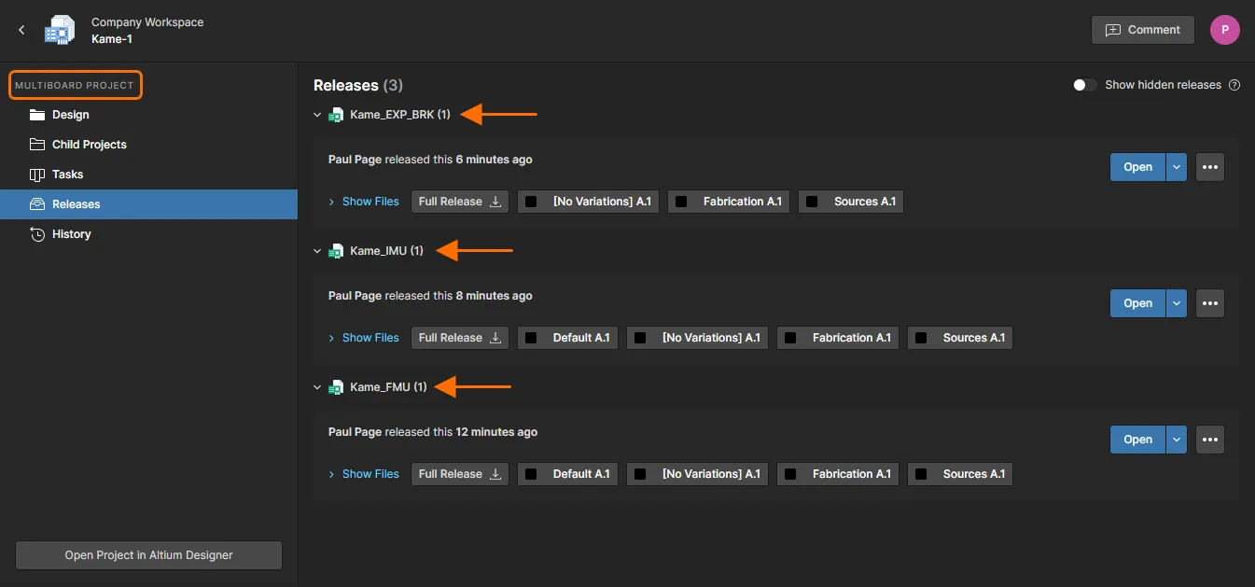Open the Tasks section

point(149,175)
